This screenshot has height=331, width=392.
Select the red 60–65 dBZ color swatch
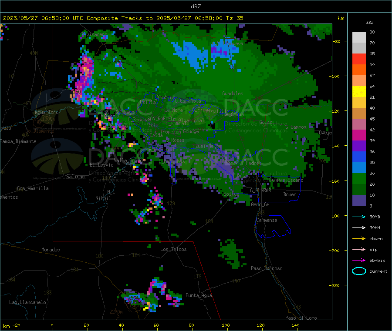click(x=359, y=59)
